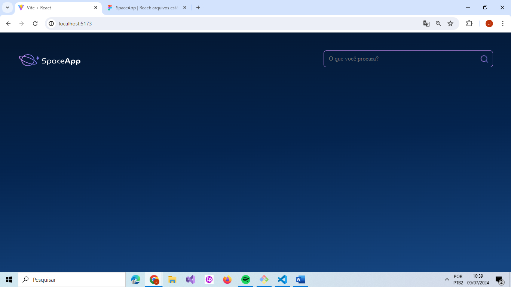This screenshot has height=287, width=511.
Task: Click the zoom magnifier icon in address bar
Action: tap(438, 24)
